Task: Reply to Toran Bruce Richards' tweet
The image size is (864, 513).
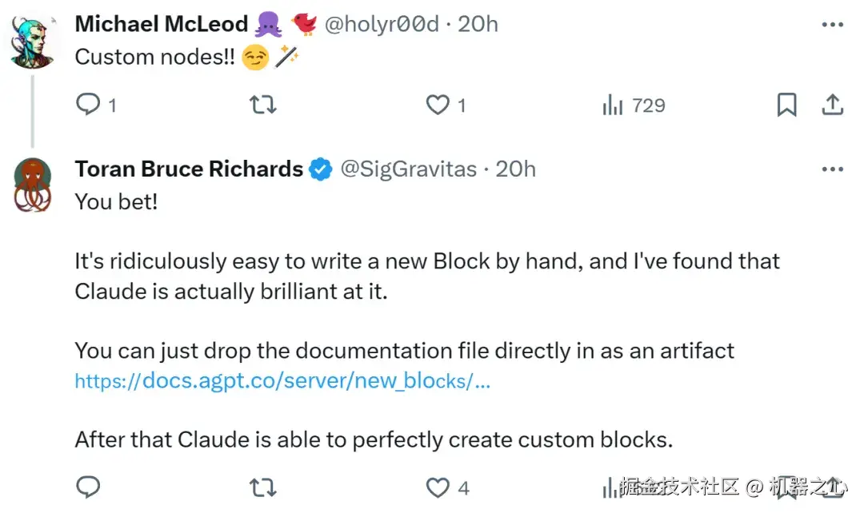Action: (x=88, y=487)
